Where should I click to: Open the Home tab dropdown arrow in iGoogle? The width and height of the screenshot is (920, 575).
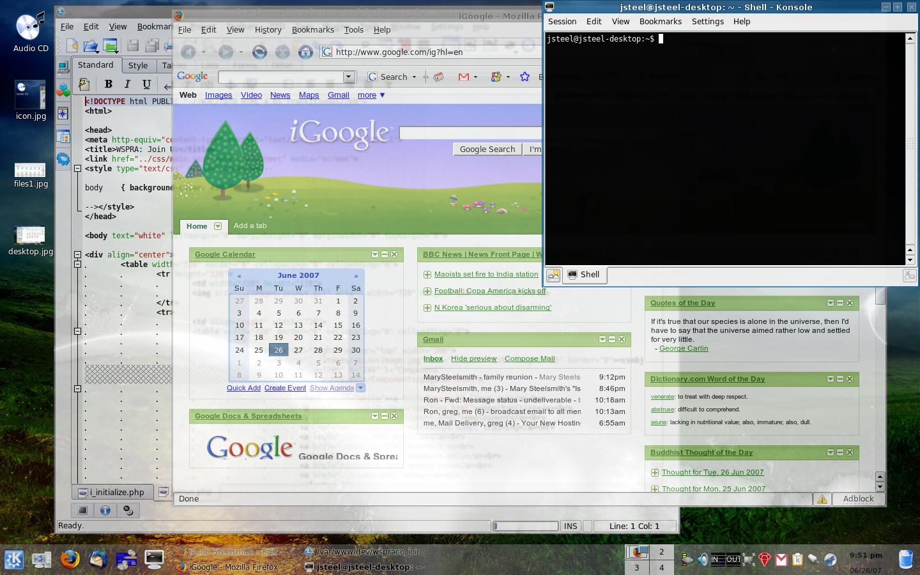[217, 226]
